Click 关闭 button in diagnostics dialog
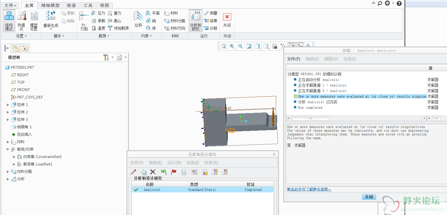The image size is (447, 215). 369,197
